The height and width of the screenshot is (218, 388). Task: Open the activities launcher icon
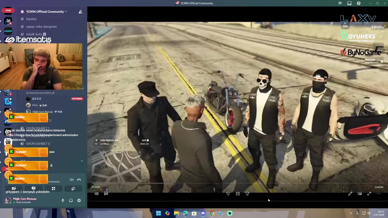(x=53, y=188)
